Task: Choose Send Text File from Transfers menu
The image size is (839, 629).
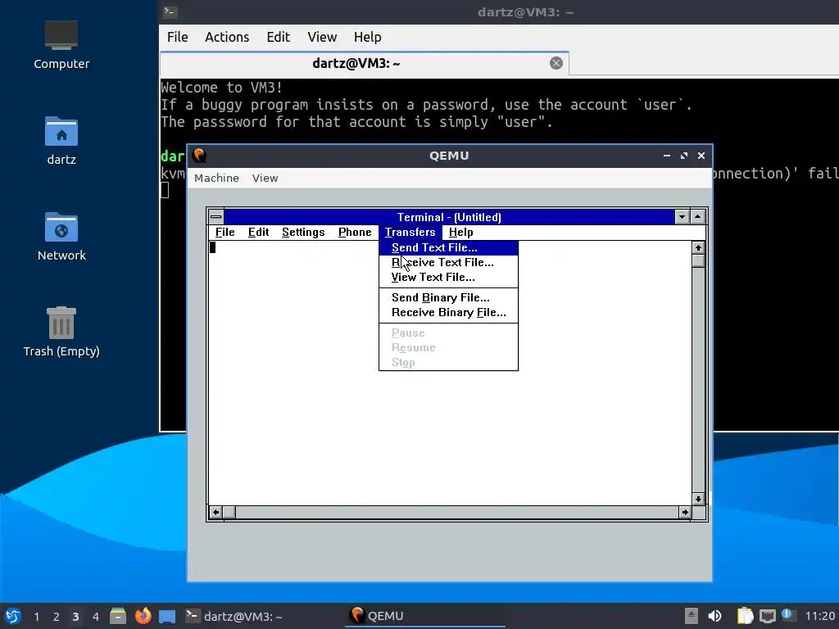Action: (448, 247)
